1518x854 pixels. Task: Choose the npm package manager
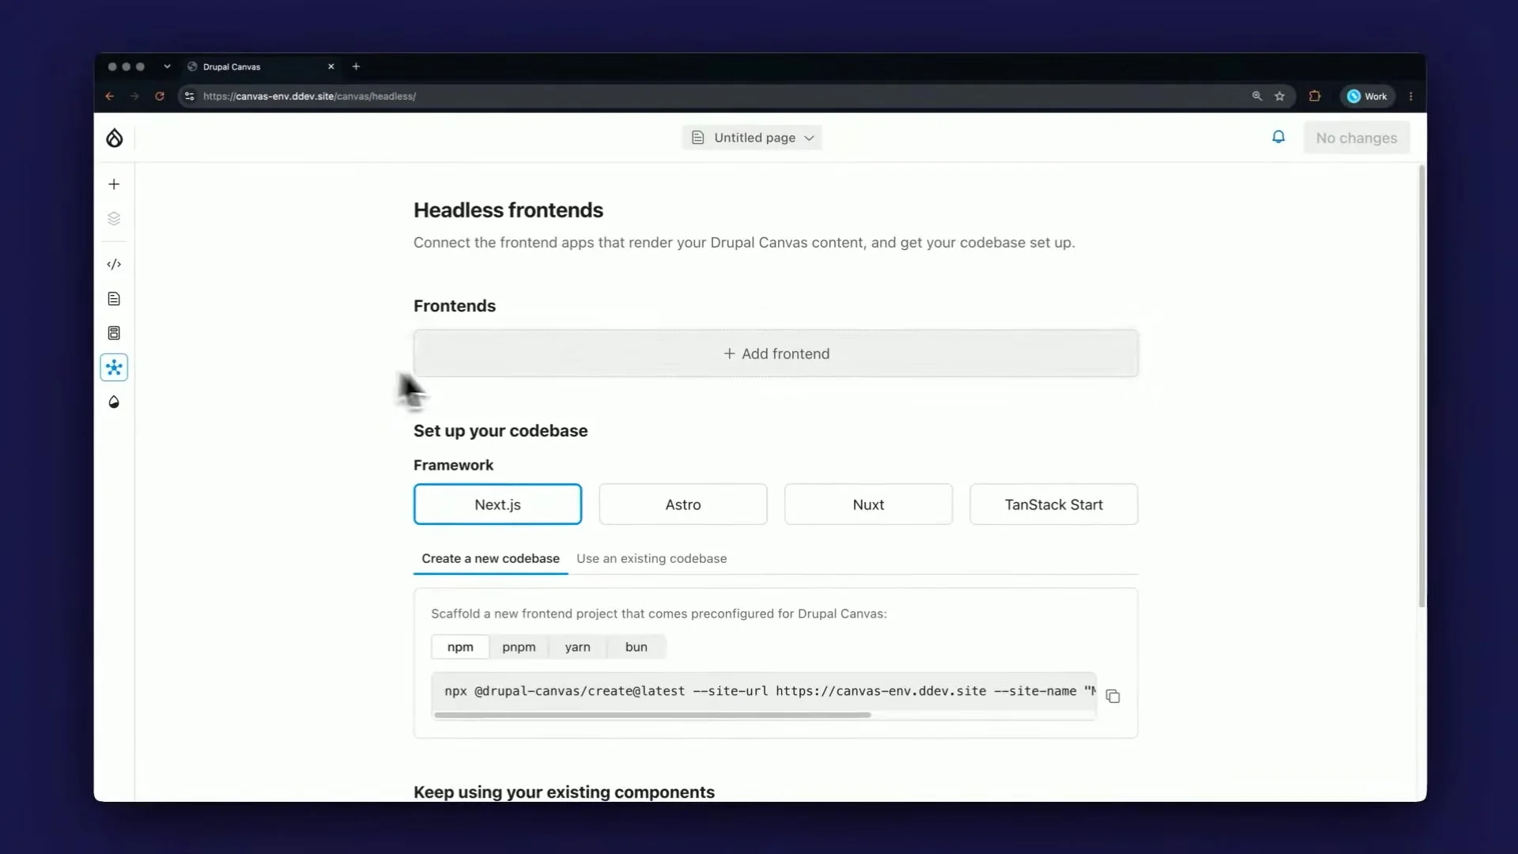tap(460, 647)
